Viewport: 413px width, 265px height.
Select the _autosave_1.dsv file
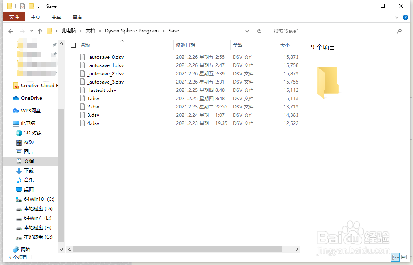105,65
